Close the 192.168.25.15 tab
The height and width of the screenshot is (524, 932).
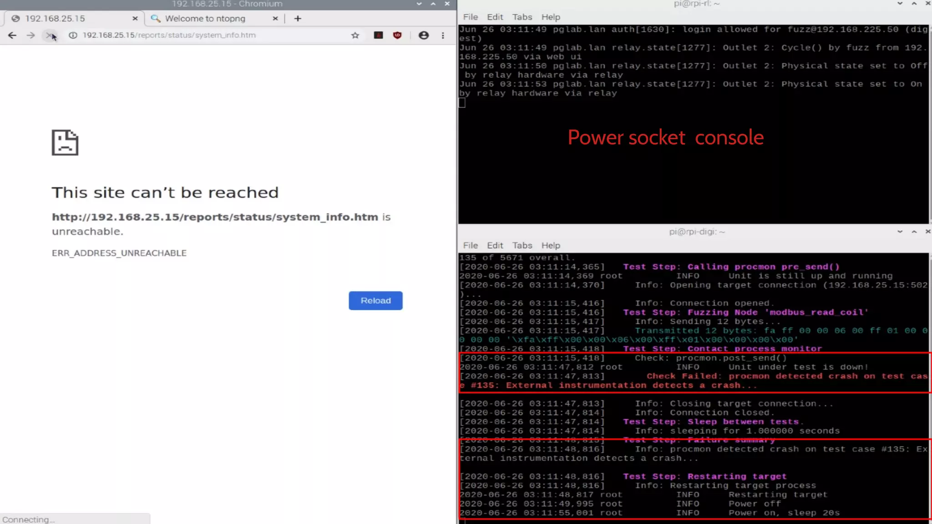135,19
